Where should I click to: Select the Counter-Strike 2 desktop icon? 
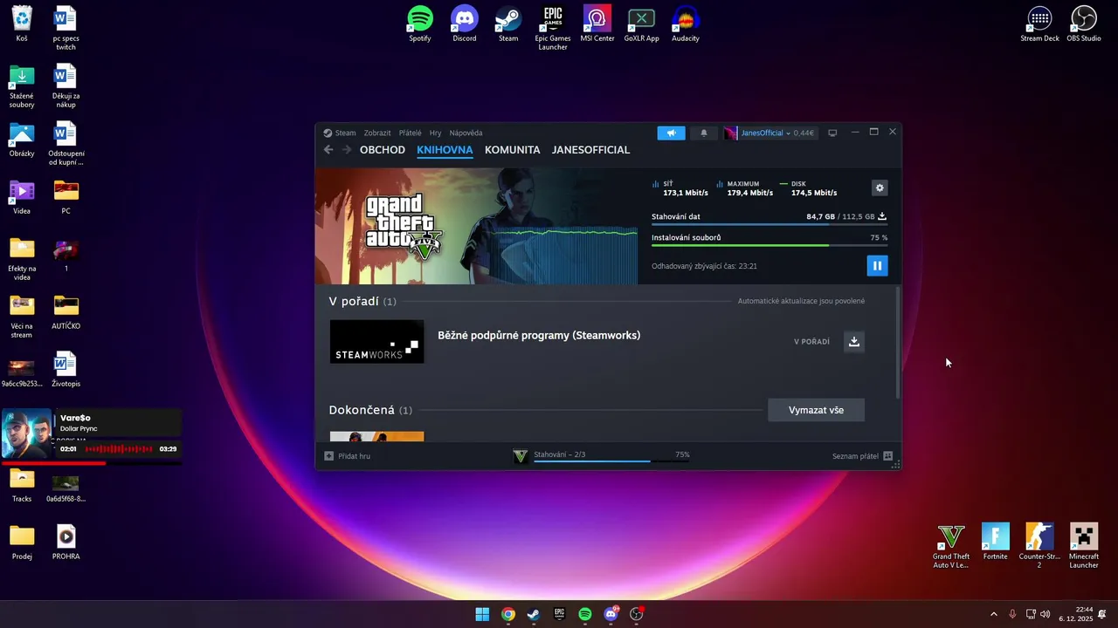click(x=1039, y=546)
